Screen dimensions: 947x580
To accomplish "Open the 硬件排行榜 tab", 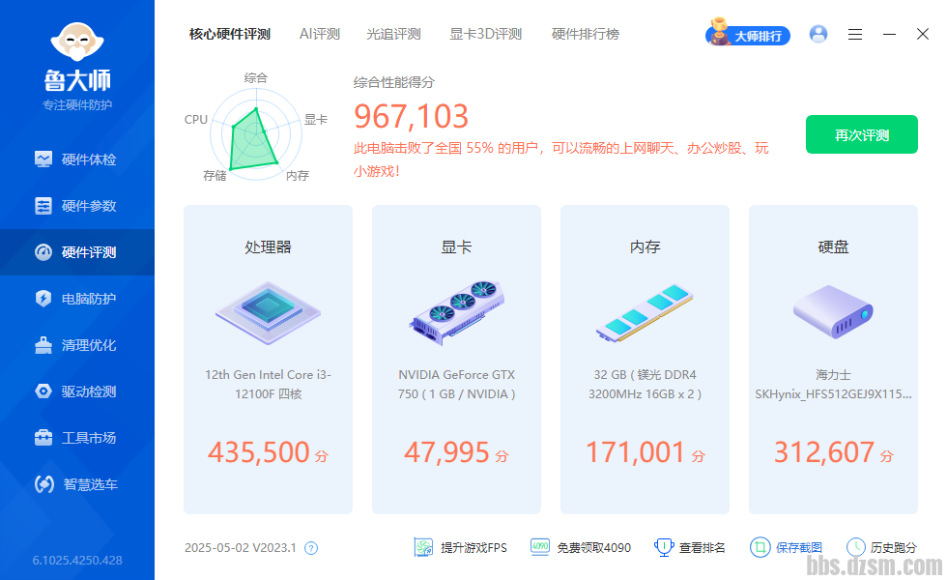I will (x=585, y=34).
